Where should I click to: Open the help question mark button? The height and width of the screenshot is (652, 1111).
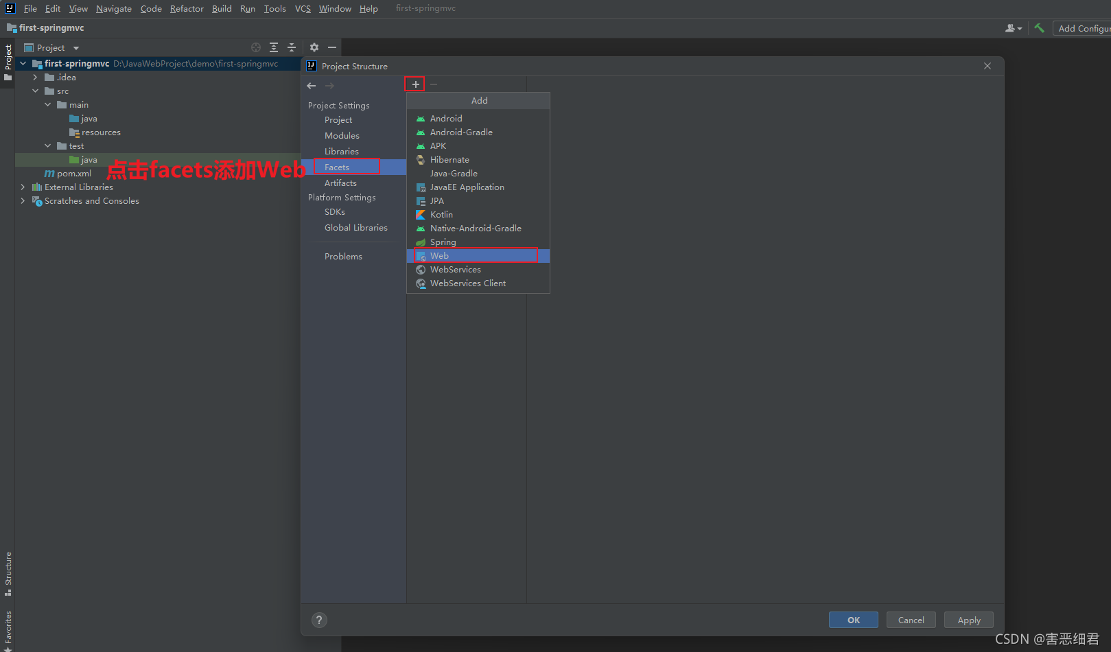coord(319,620)
